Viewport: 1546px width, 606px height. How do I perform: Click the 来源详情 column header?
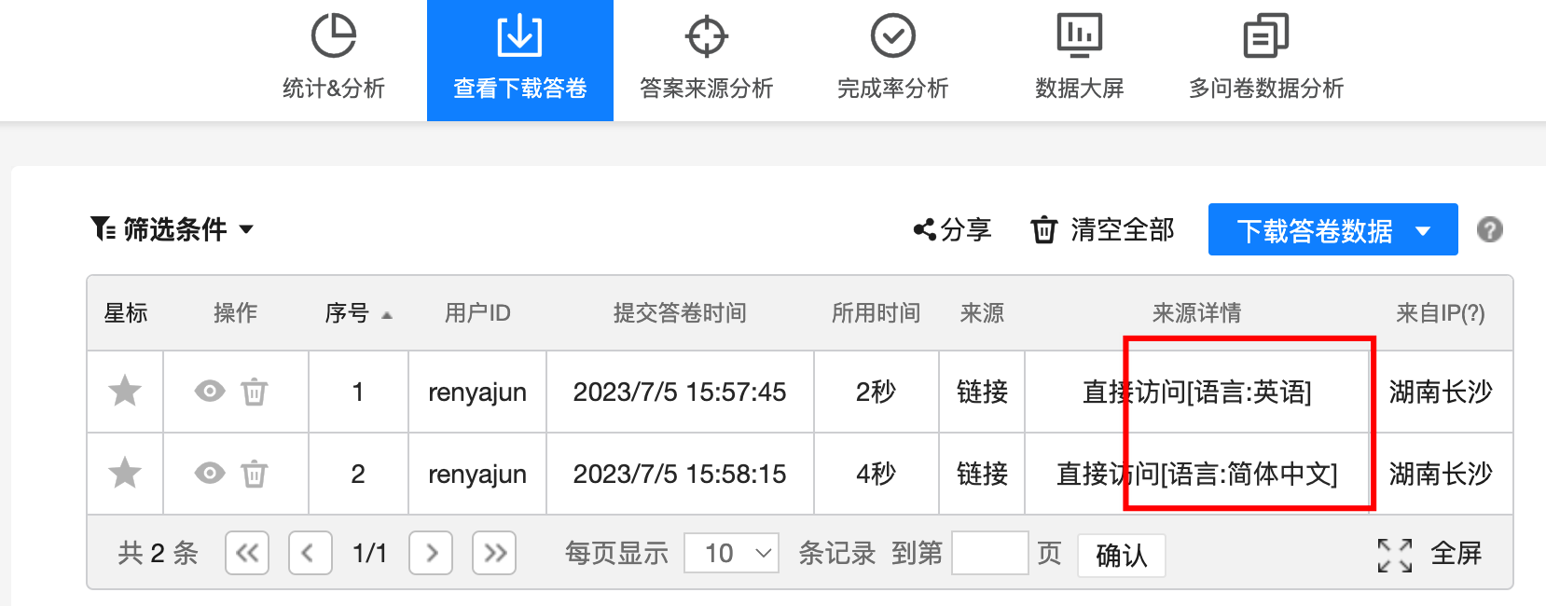click(1197, 313)
